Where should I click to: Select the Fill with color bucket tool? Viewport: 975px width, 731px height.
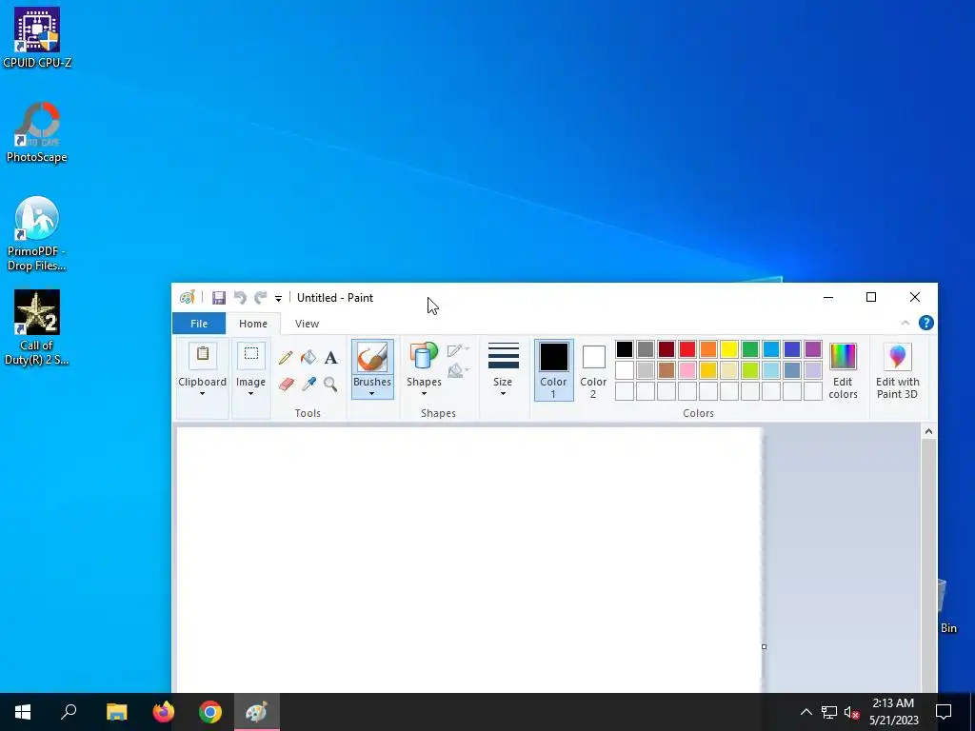point(308,358)
